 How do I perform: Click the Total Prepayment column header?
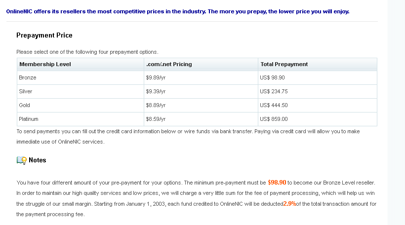(318, 64)
